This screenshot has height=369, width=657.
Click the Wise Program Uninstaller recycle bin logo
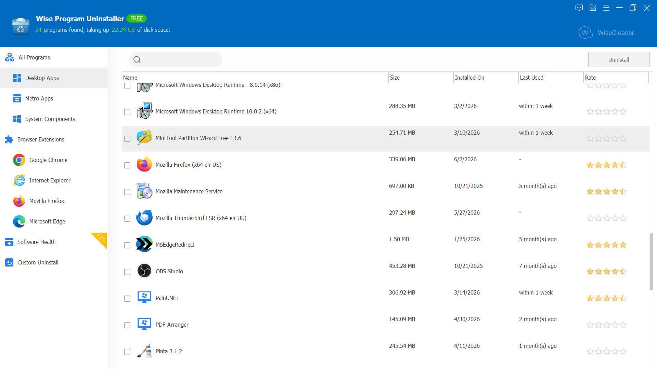tap(21, 26)
